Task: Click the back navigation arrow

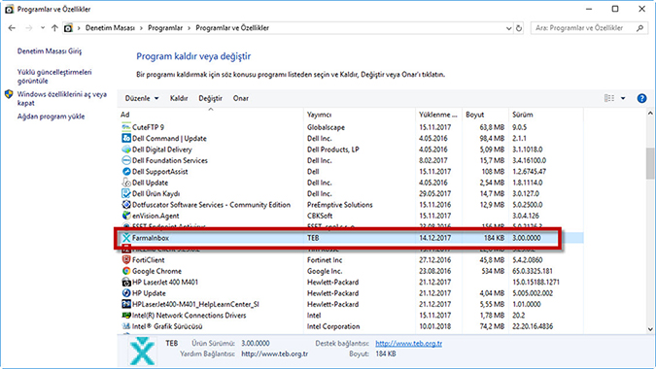Action: click(12, 28)
